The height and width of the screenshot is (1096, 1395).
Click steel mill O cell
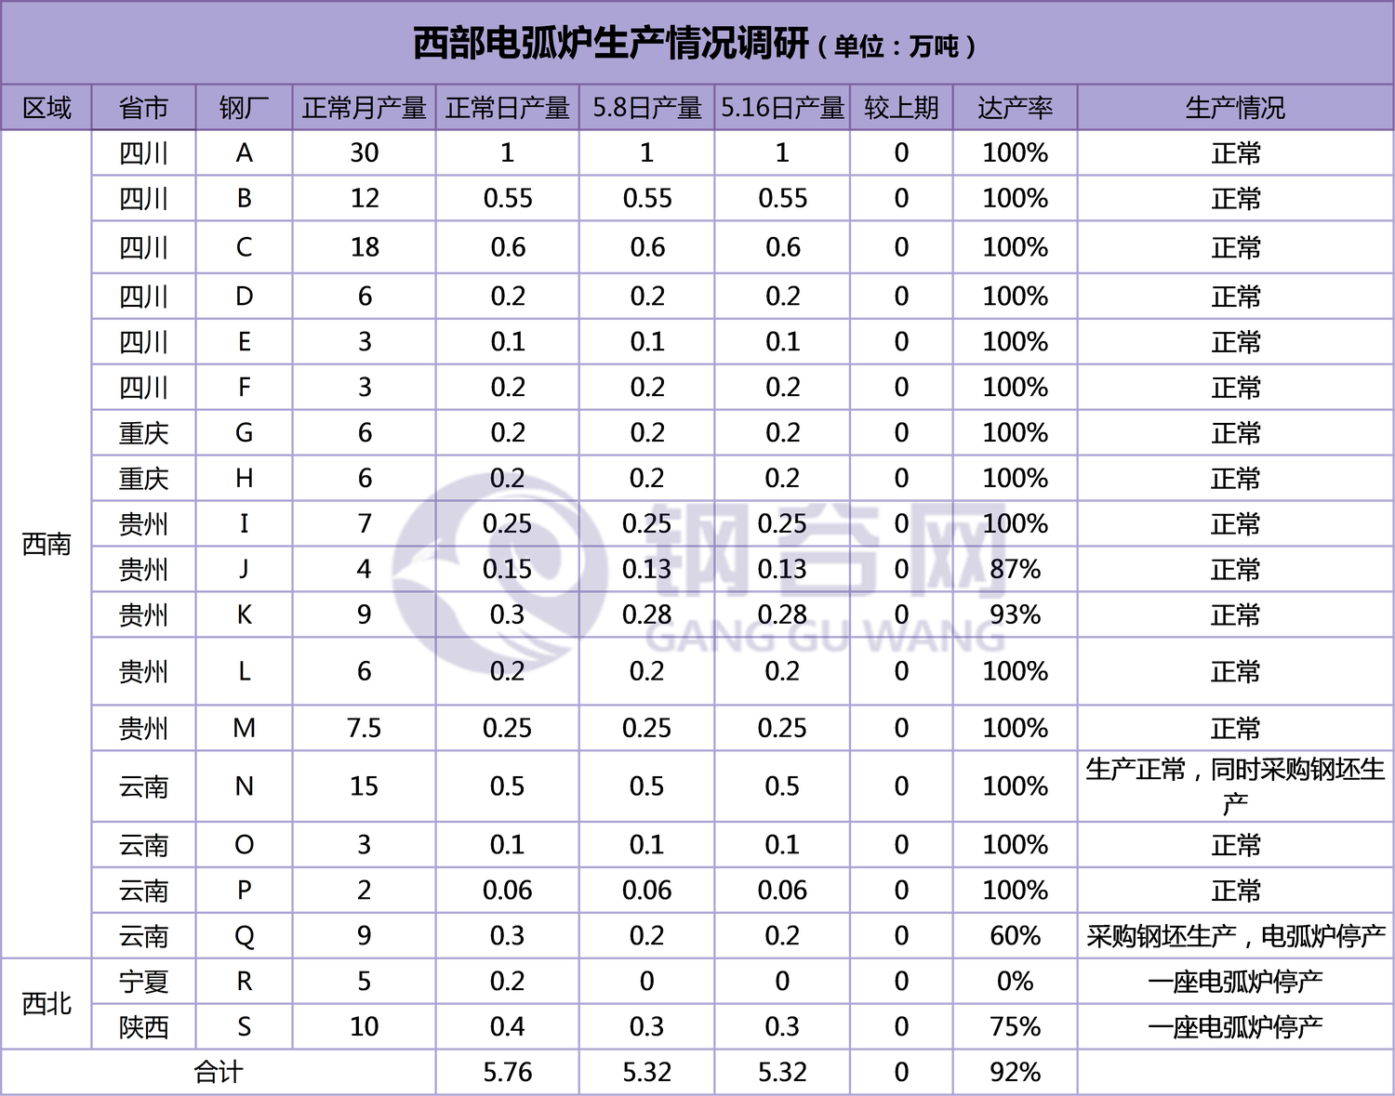[x=244, y=845]
